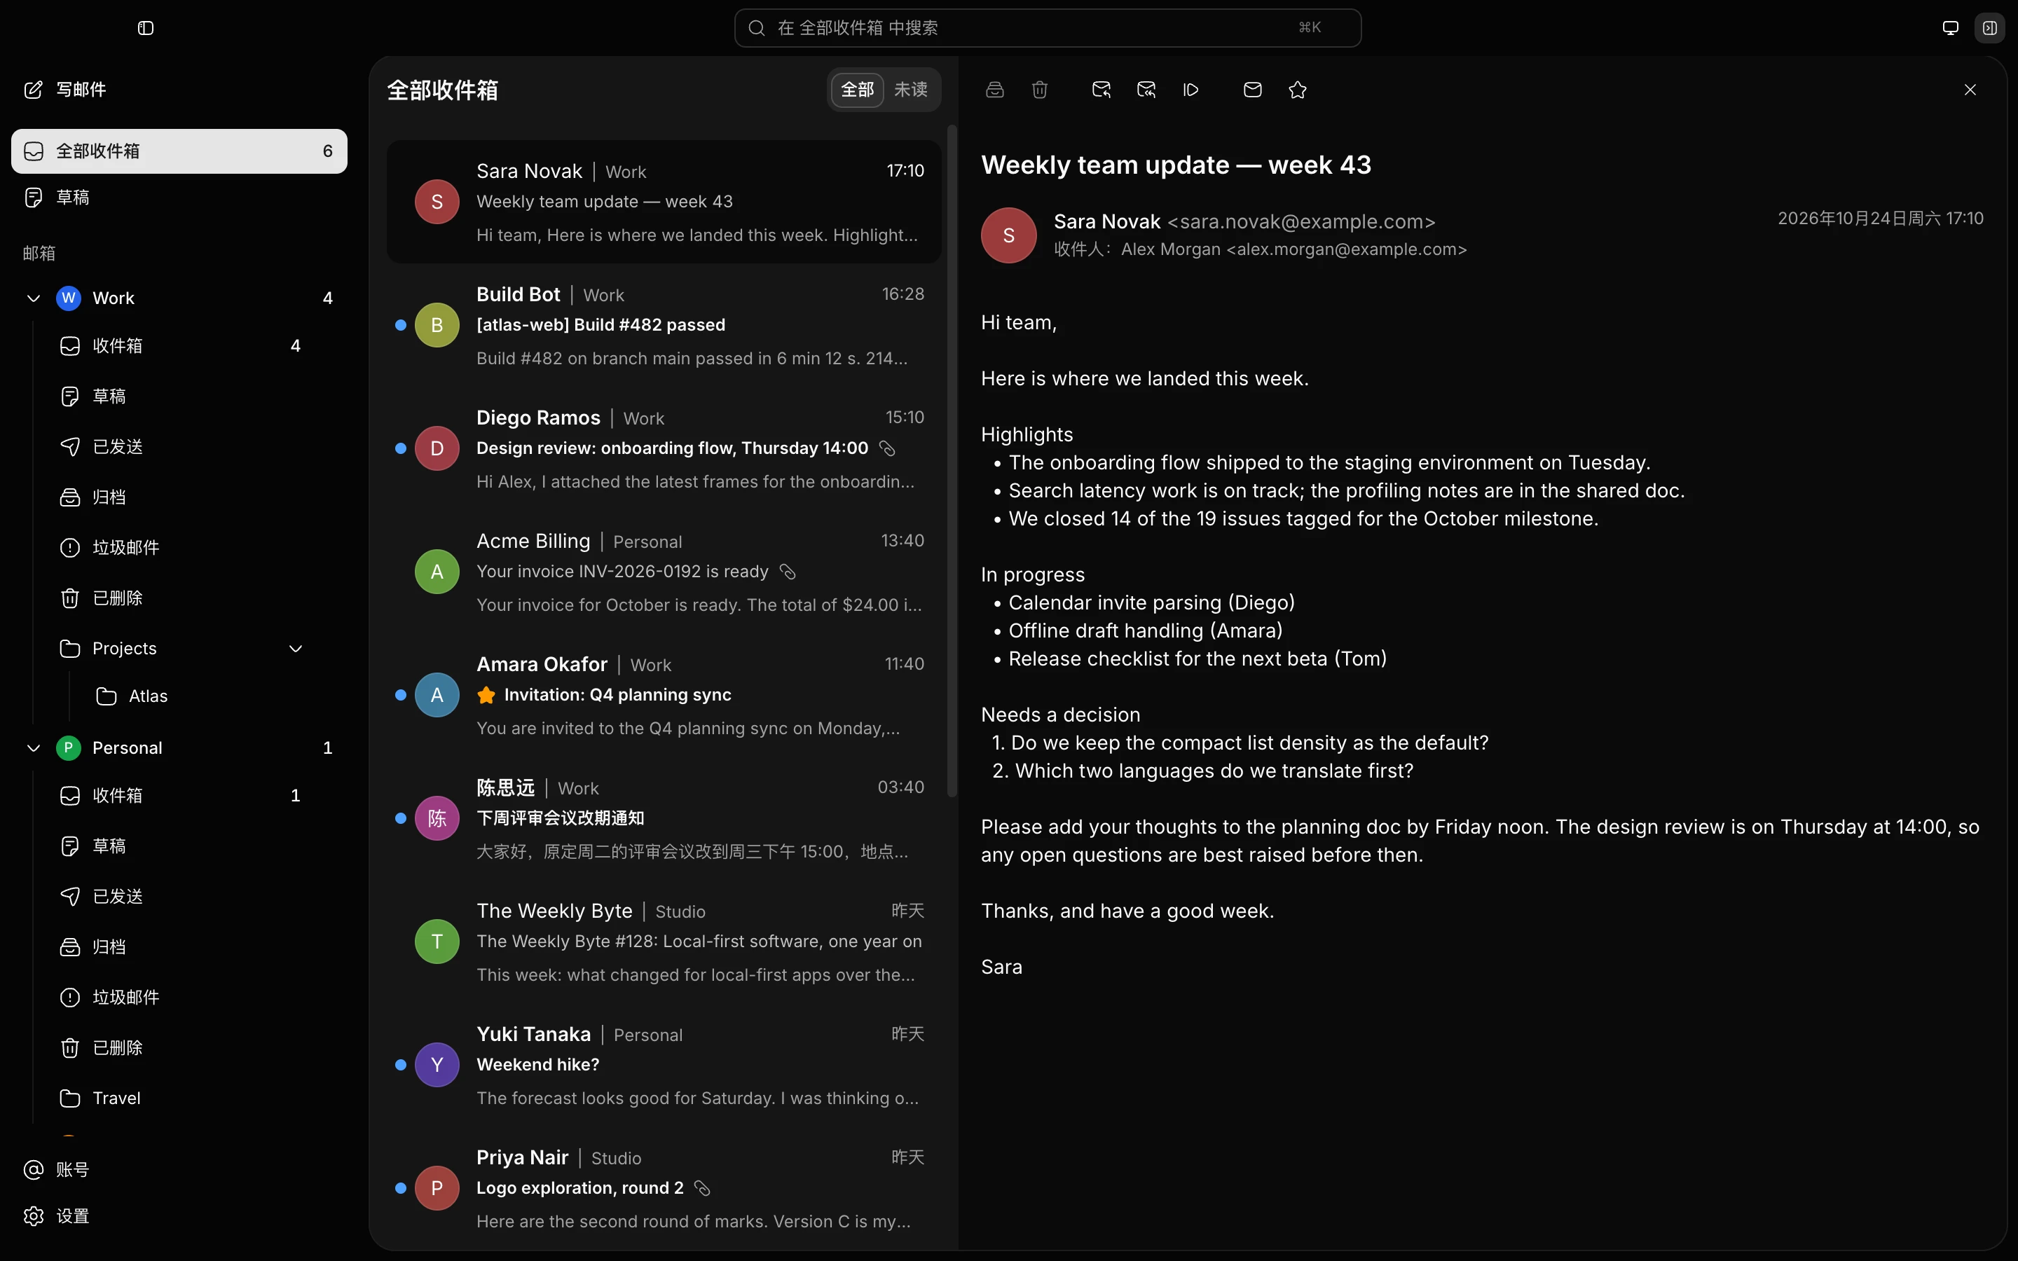Open top-level 草稿 drafts folder
The image size is (2018, 1261).
click(x=179, y=198)
